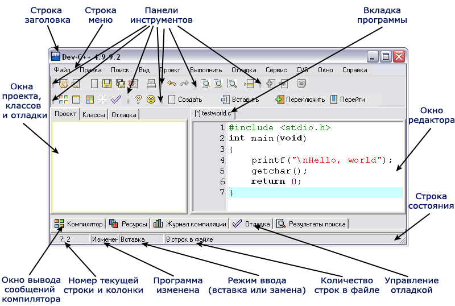The width and height of the screenshot is (455, 306).
Task: Click the 'getchar();' code line
Action: [279, 171]
